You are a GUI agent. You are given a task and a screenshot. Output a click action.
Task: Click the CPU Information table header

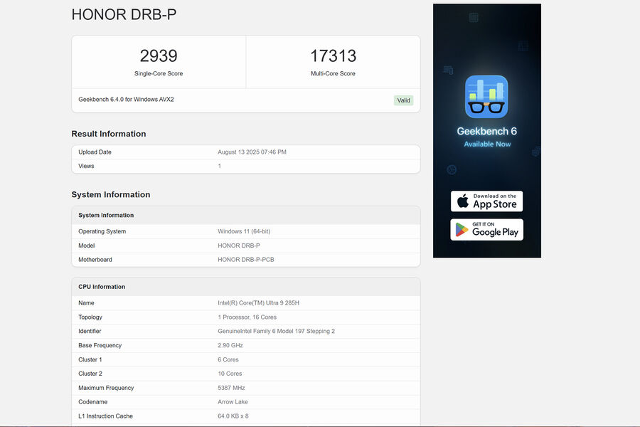coord(246,287)
